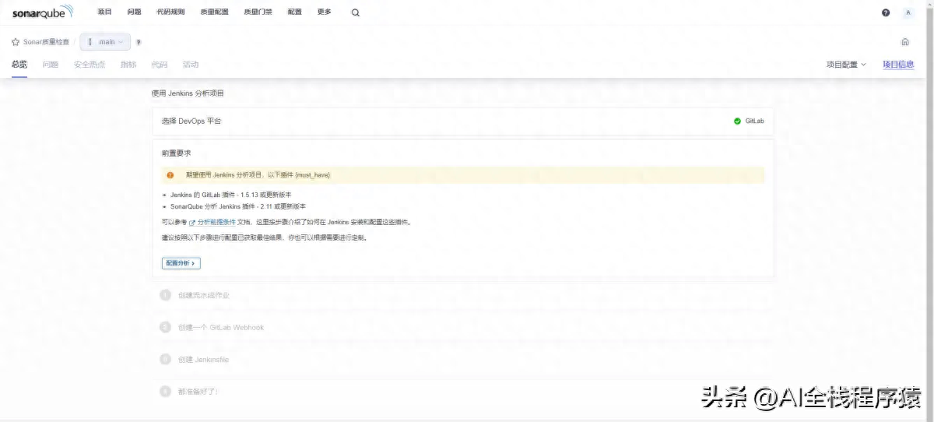934x422 pixels.
Task: Open 代码规则 in top navigation
Action: 171,12
